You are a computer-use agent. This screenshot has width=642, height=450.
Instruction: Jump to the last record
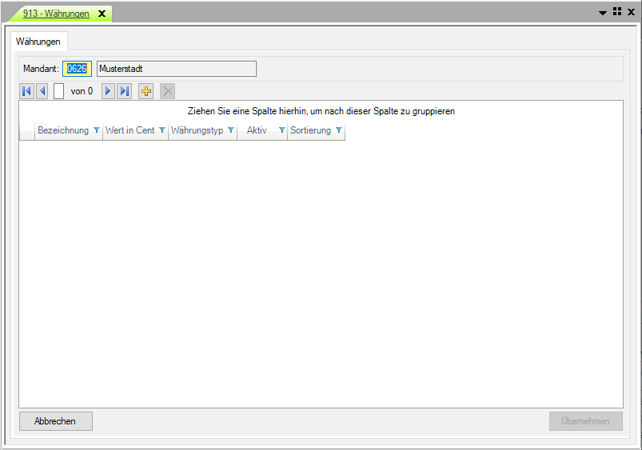click(124, 91)
